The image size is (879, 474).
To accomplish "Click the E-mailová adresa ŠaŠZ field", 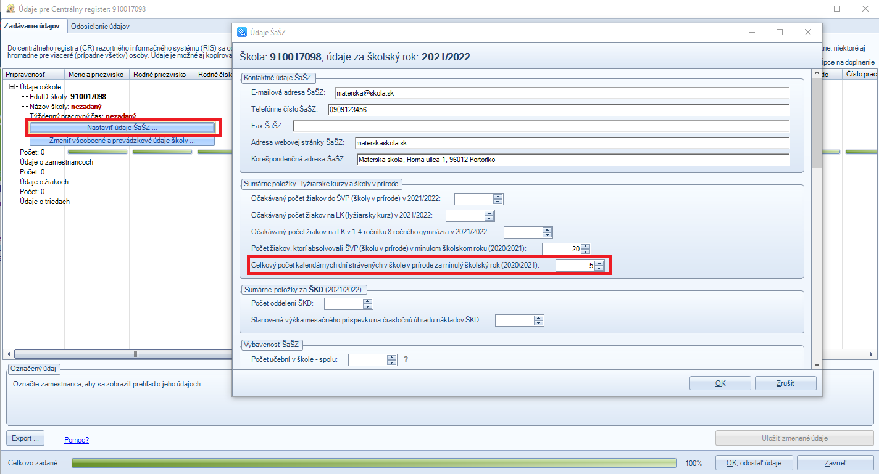I will pyautogui.click(x=562, y=92).
